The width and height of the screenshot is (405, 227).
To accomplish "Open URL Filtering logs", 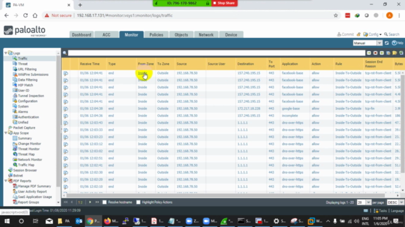I will pos(27,69).
